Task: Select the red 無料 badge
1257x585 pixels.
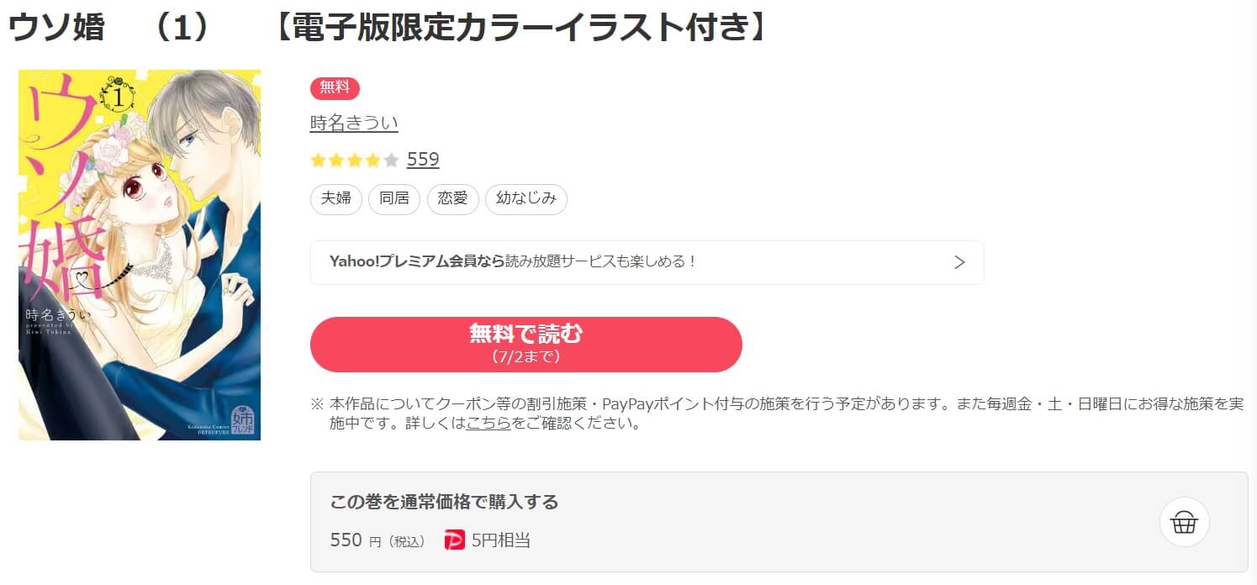Action: click(x=335, y=88)
